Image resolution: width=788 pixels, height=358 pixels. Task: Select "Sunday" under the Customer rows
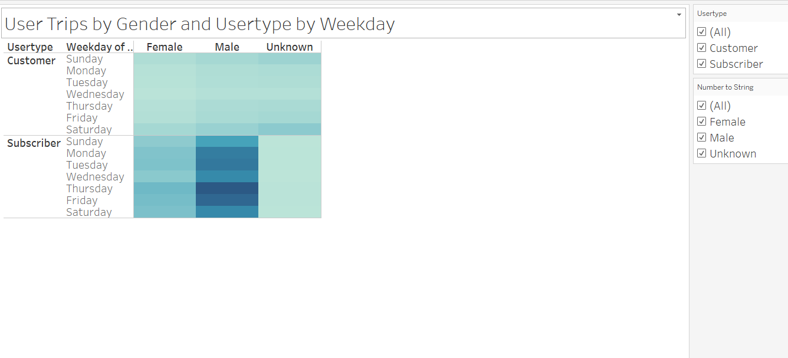pos(84,58)
